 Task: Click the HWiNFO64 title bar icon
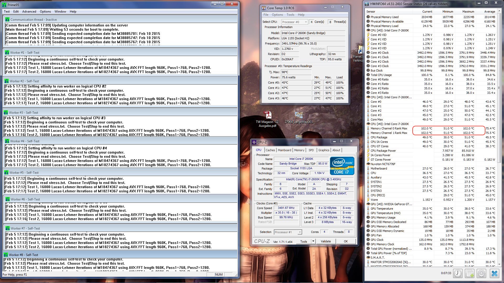(367, 4)
